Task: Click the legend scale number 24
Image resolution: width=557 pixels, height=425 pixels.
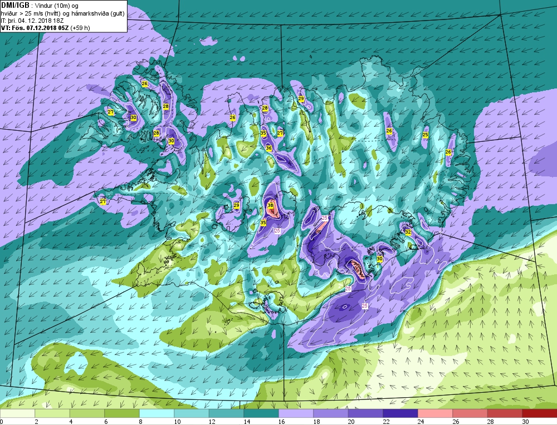Action: (421, 422)
